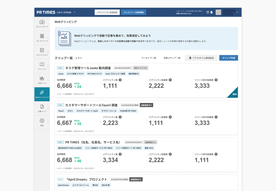Expand the 分析データ sidebar chevron

(48, 80)
